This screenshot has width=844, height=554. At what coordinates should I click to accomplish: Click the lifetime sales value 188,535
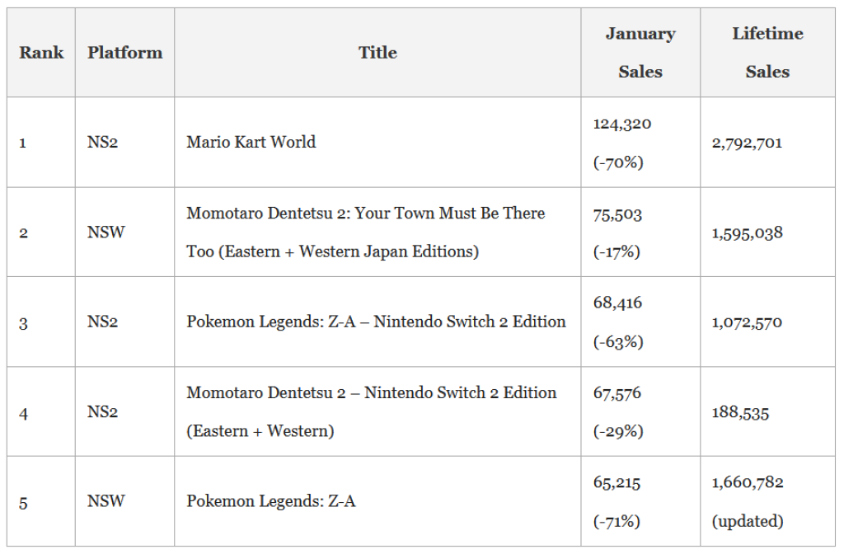tap(740, 412)
